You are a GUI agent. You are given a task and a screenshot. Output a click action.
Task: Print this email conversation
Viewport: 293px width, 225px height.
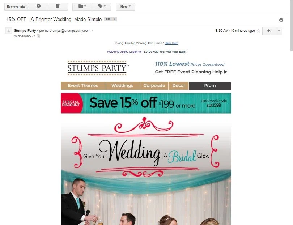point(281,20)
